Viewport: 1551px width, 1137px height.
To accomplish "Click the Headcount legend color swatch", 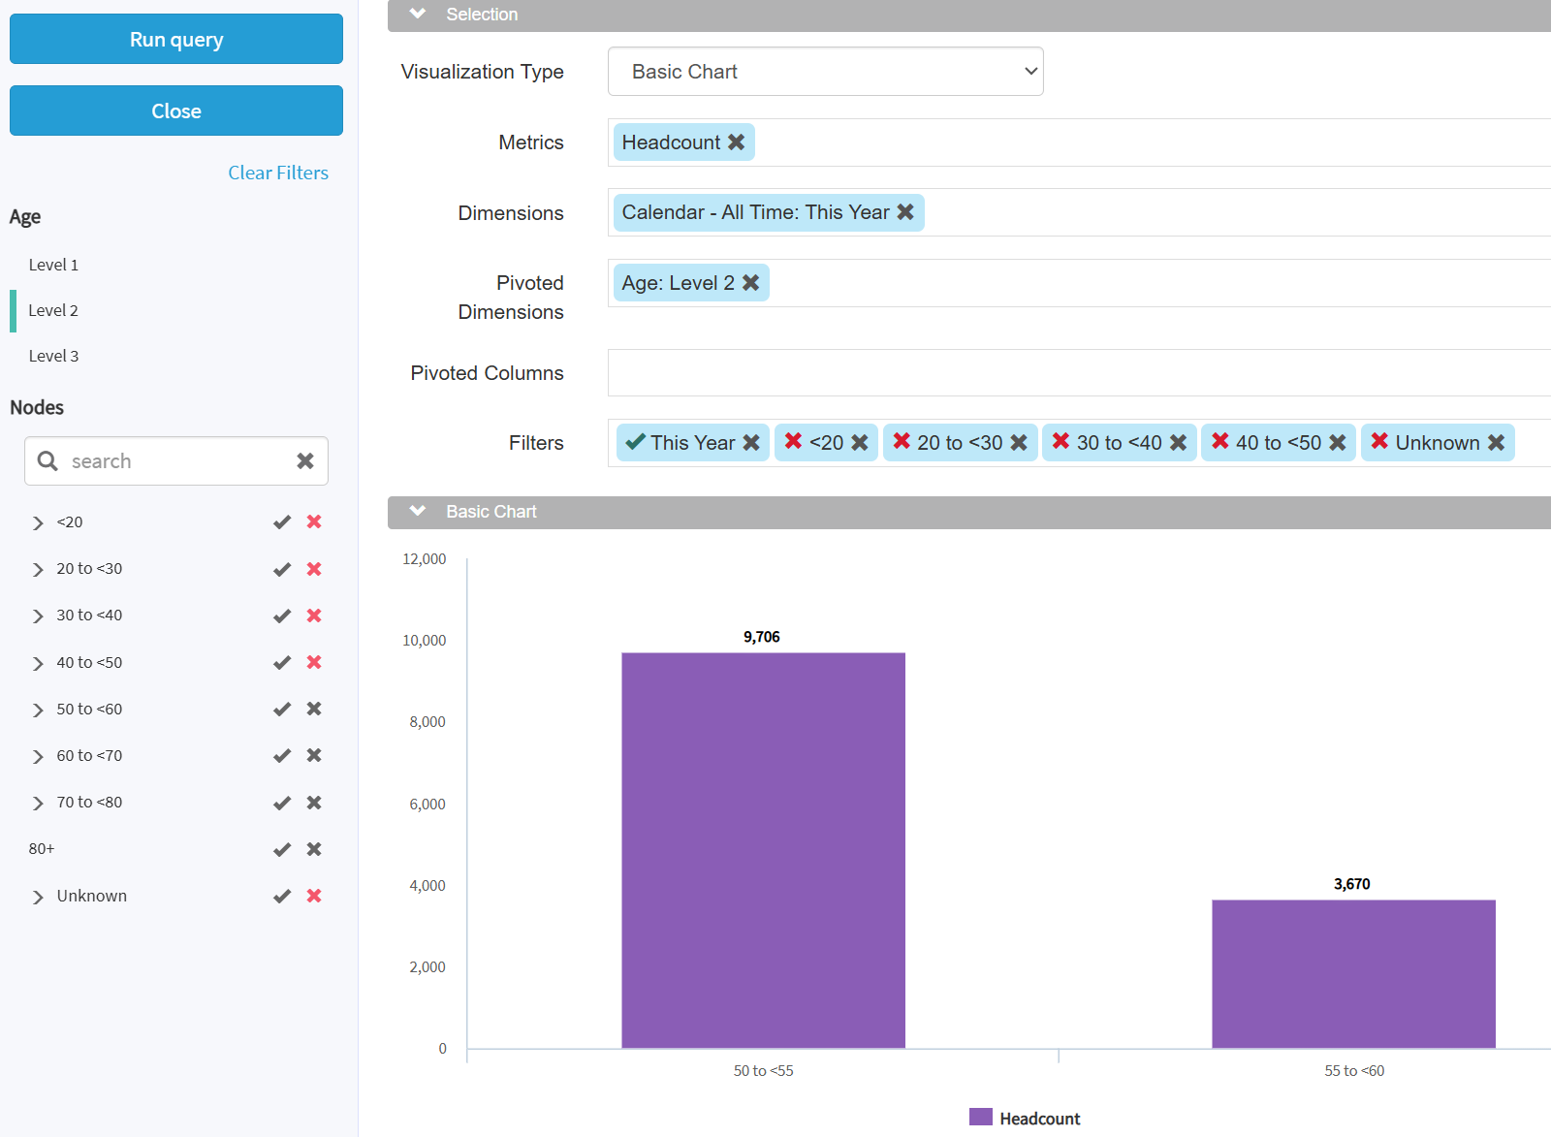I will (x=980, y=1118).
